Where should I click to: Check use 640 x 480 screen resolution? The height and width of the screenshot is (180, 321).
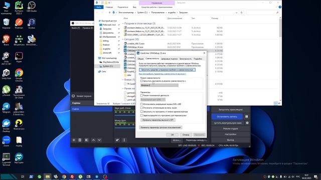[141, 104]
